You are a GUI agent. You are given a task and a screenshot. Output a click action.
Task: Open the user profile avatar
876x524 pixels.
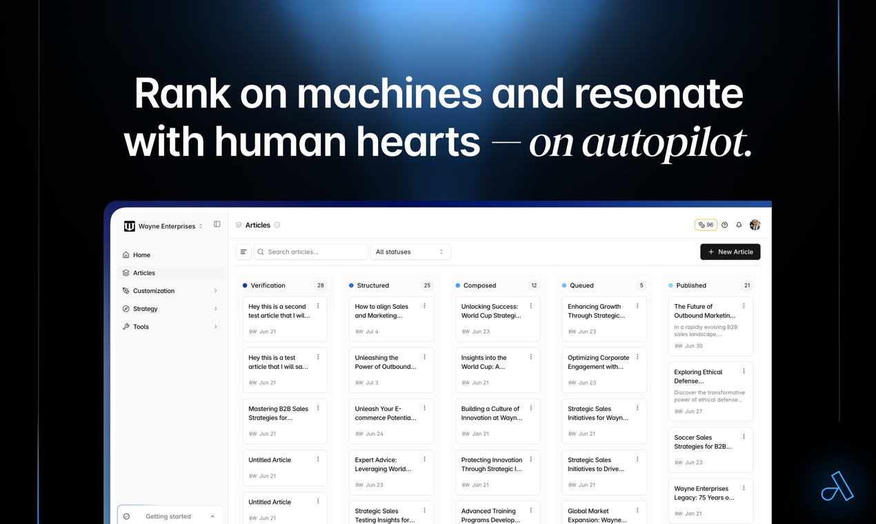[x=755, y=225]
